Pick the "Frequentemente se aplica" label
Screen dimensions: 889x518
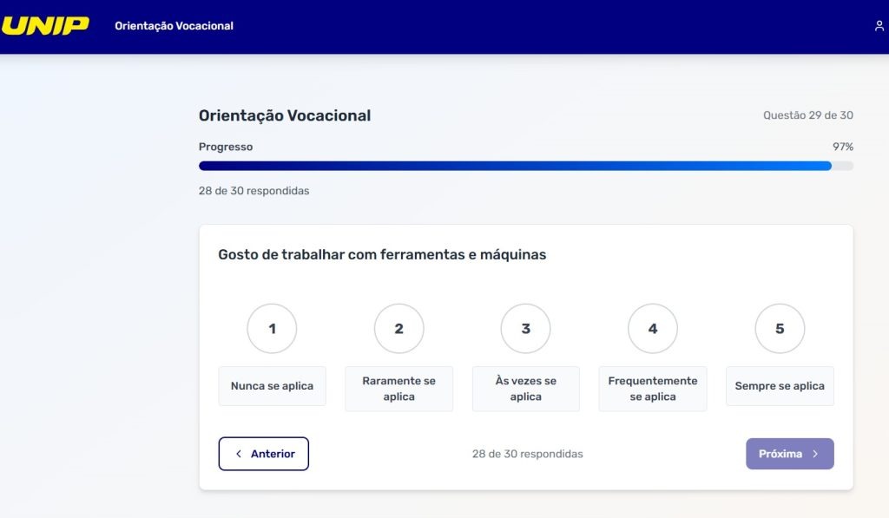click(653, 389)
